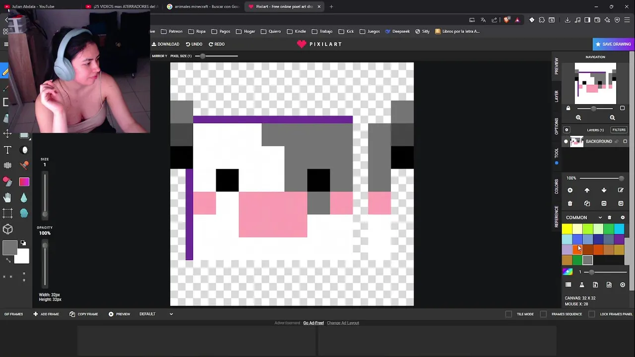Select the lighten/darken tool
The height and width of the screenshot is (357, 635).
[24, 150]
